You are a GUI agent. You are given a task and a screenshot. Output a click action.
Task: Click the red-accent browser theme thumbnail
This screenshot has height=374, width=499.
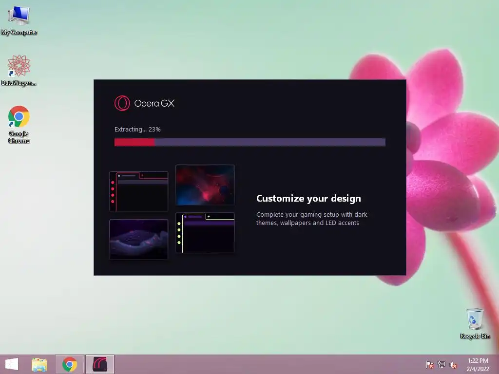(138, 191)
